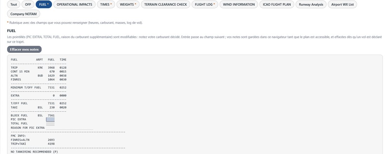Click the EXTRA row label
Image resolution: width=386 pixels, height=154 pixels.
point(15,96)
